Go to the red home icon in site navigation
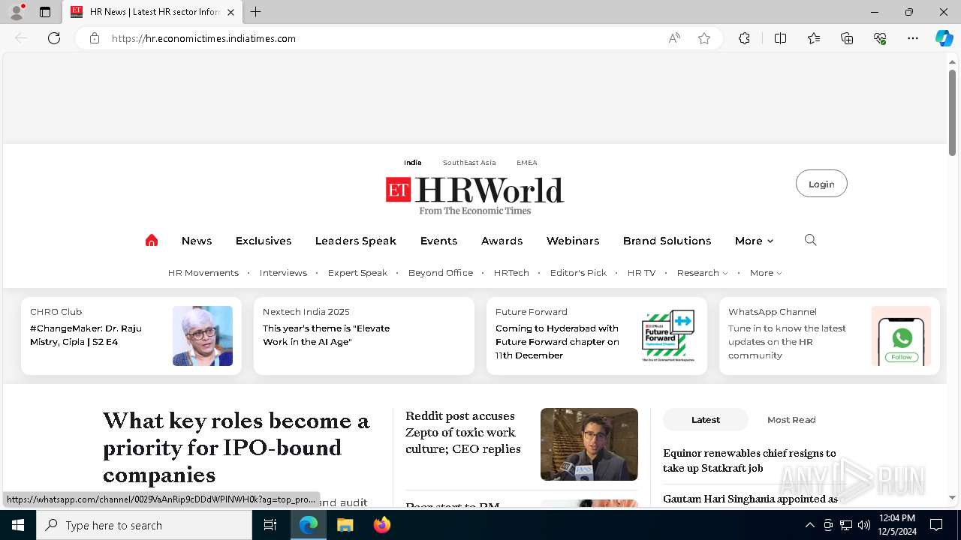 pyautogui.click(x=152, y=240)
